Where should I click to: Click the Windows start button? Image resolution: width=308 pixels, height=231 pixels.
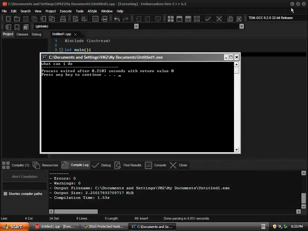tap(14, 226)
